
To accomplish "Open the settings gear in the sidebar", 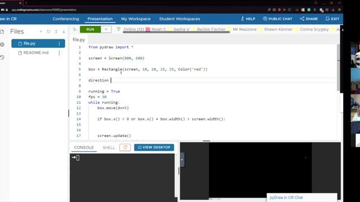I will coord(2,44).
